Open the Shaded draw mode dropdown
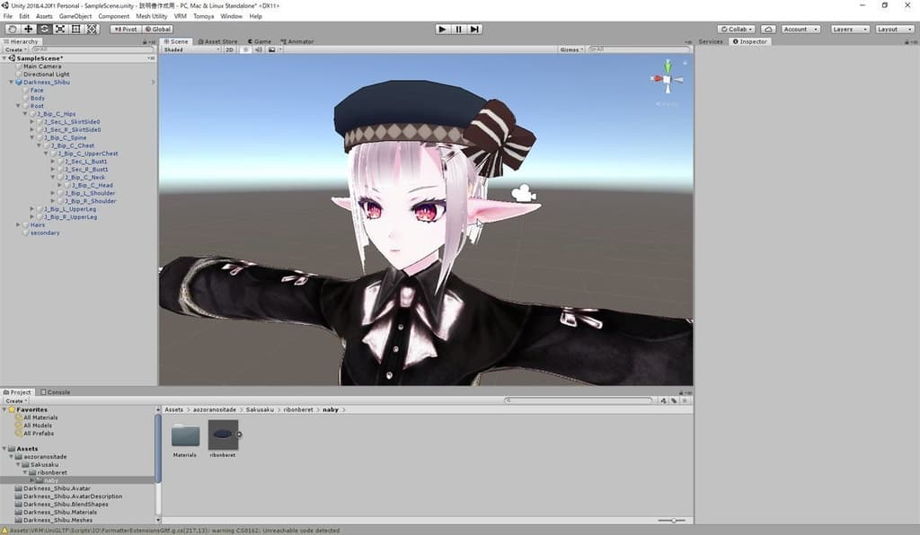This screenshot has height=535, width=920. (190, 49)
